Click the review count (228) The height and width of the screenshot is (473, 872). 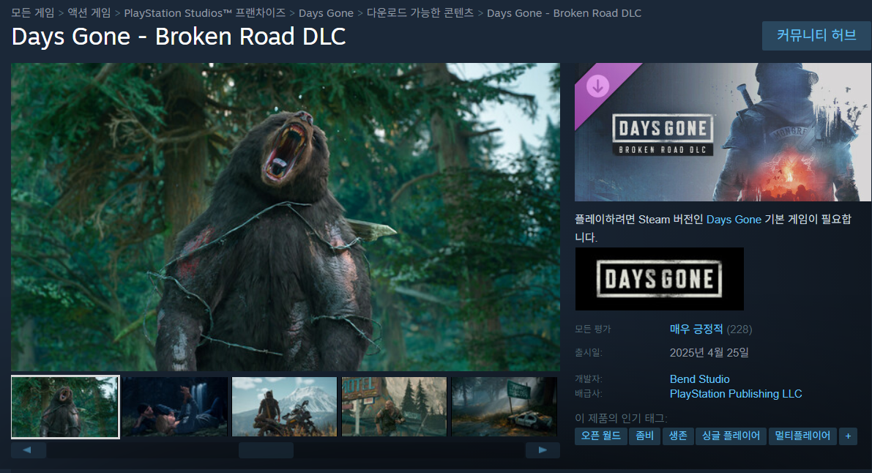pyautogui.click(x=739, y=329)
